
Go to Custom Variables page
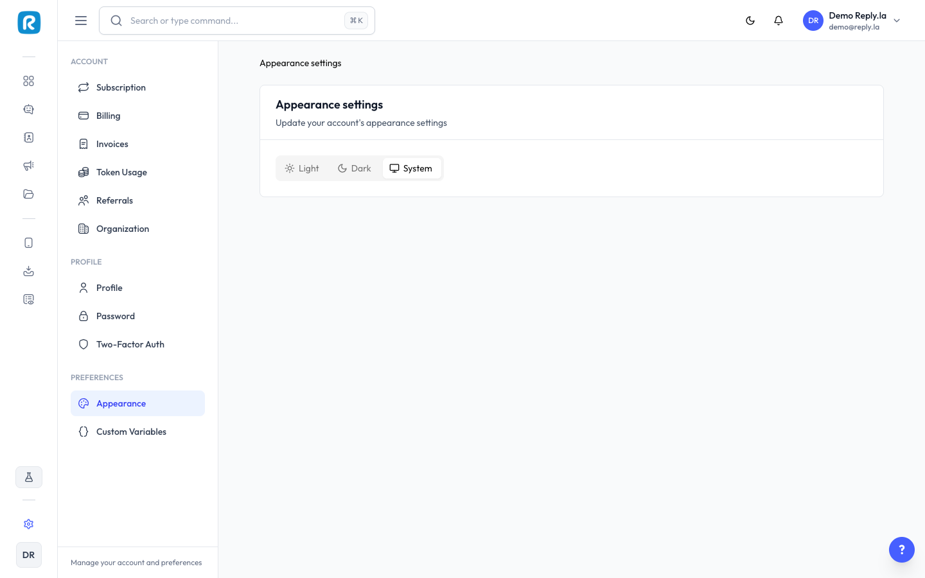137,432
